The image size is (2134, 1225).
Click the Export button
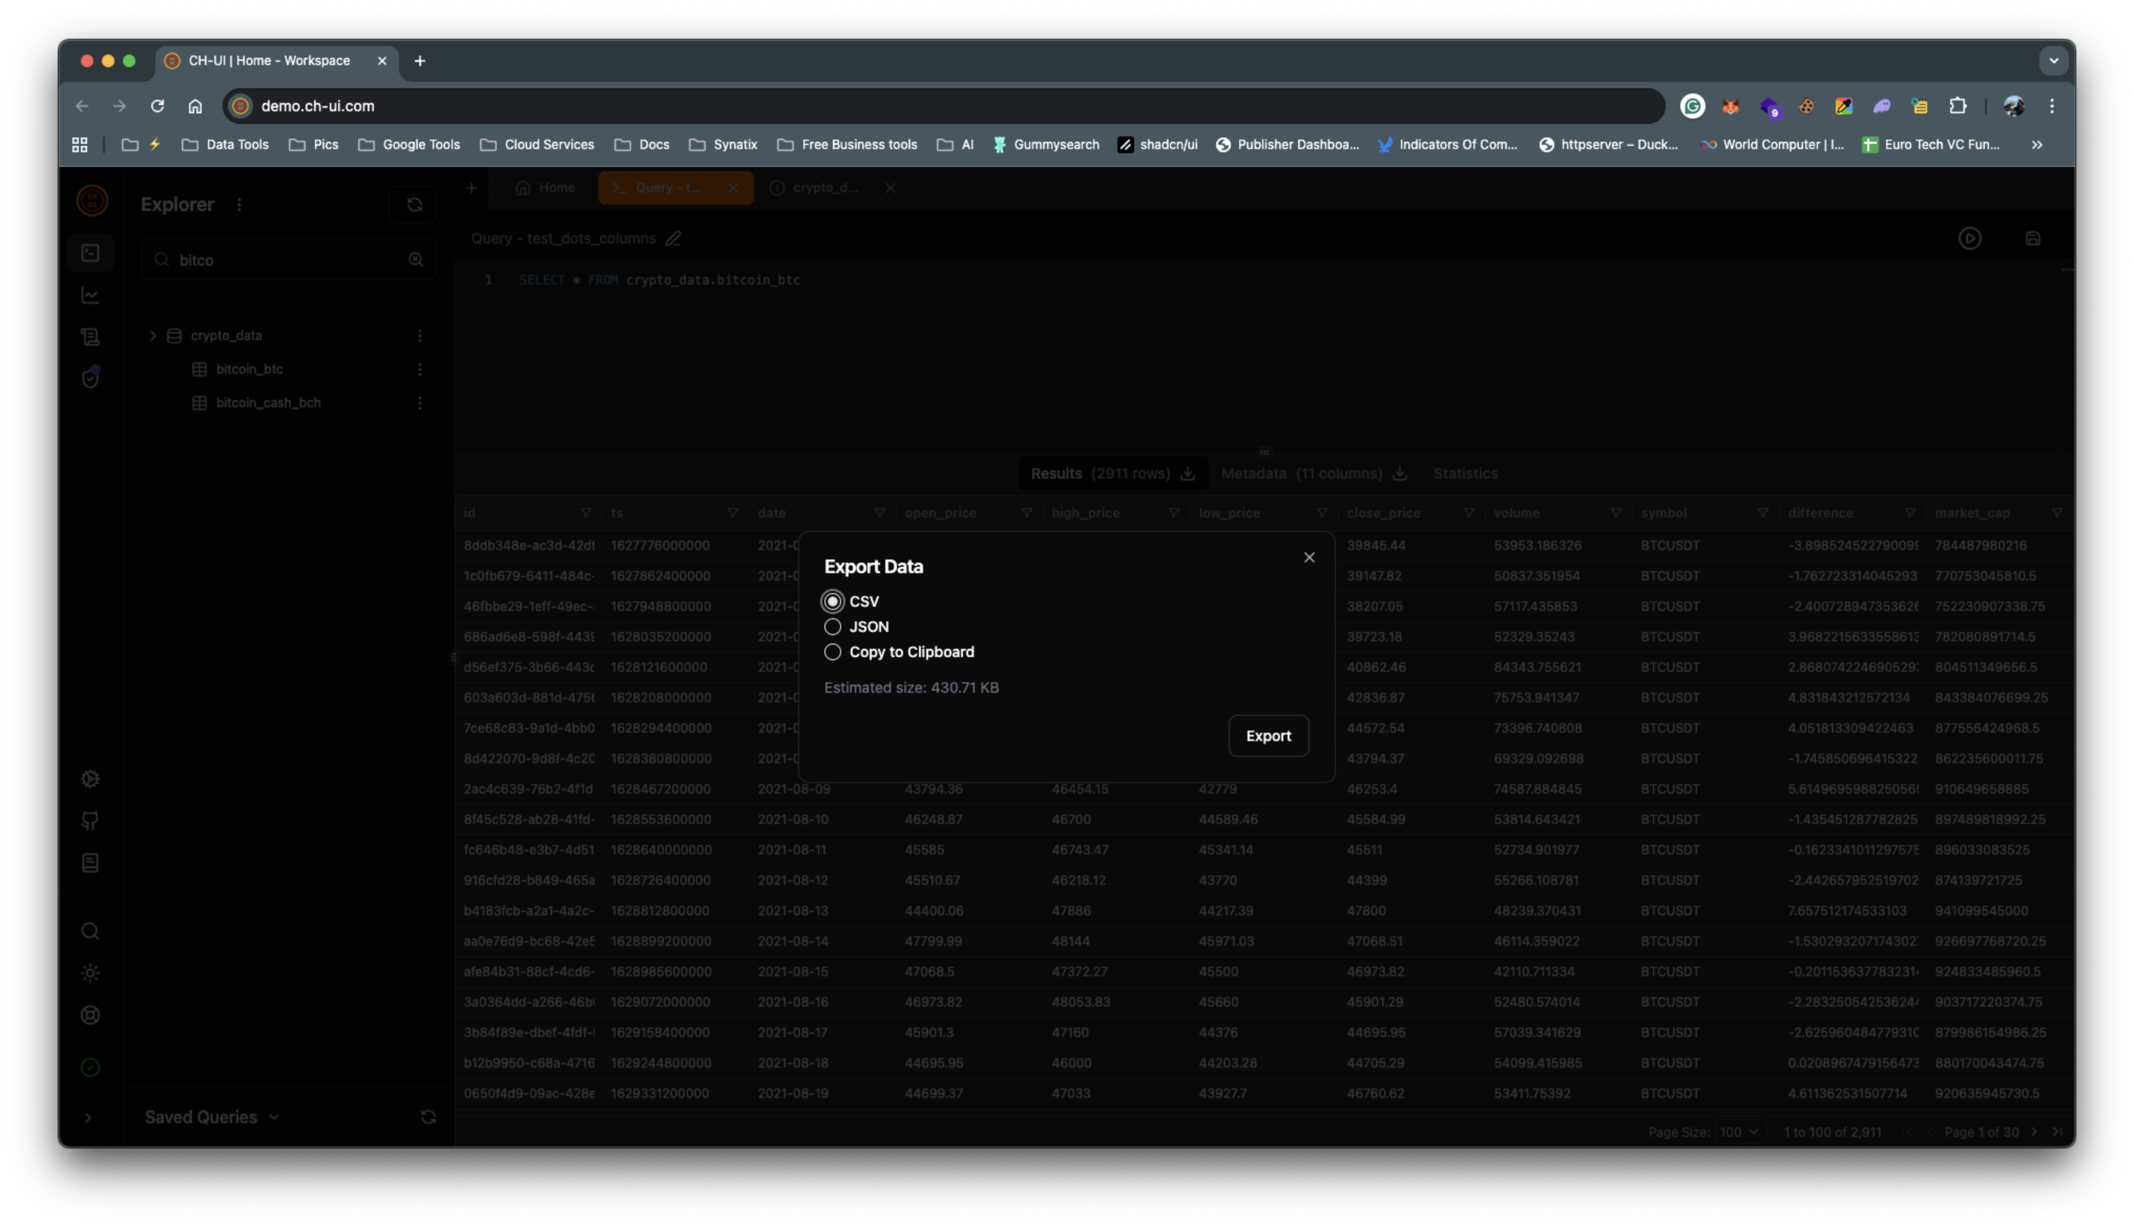click(1268, 736)
